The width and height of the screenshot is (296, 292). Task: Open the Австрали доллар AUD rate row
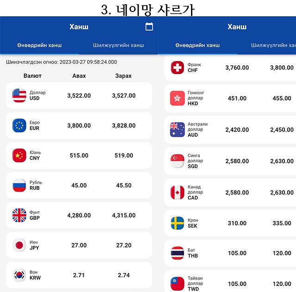(230, 130)
